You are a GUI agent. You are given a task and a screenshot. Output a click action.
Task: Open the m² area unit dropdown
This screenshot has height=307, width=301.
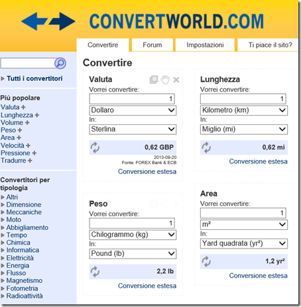(244, 225)
